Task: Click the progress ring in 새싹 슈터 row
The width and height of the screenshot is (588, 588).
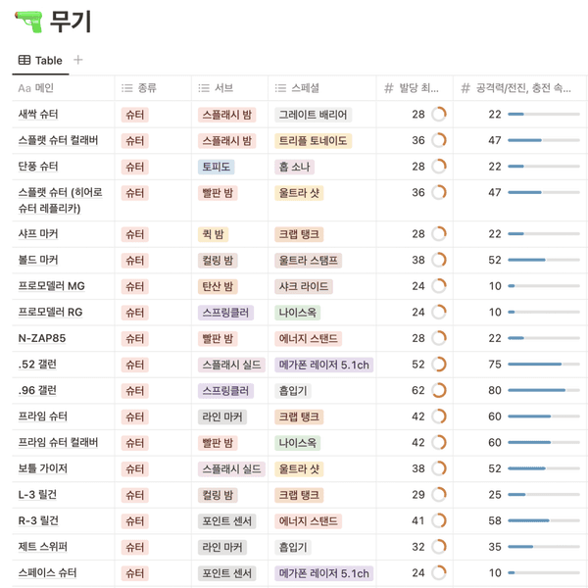Action: pos(439,115)
